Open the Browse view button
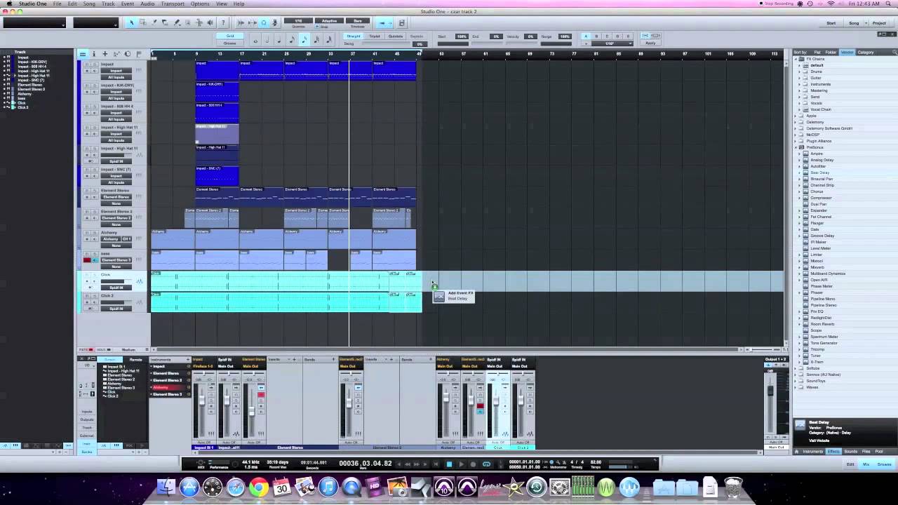Image resolution: width=898 pixels, height=505 pixels. 884,464
